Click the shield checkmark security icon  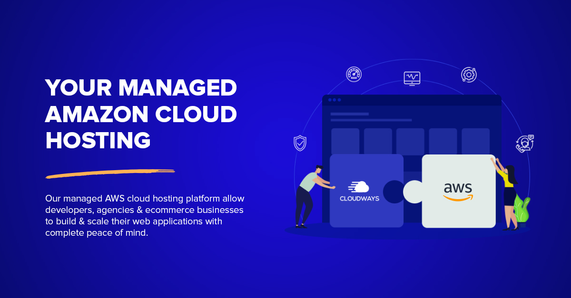click(300, 143)
